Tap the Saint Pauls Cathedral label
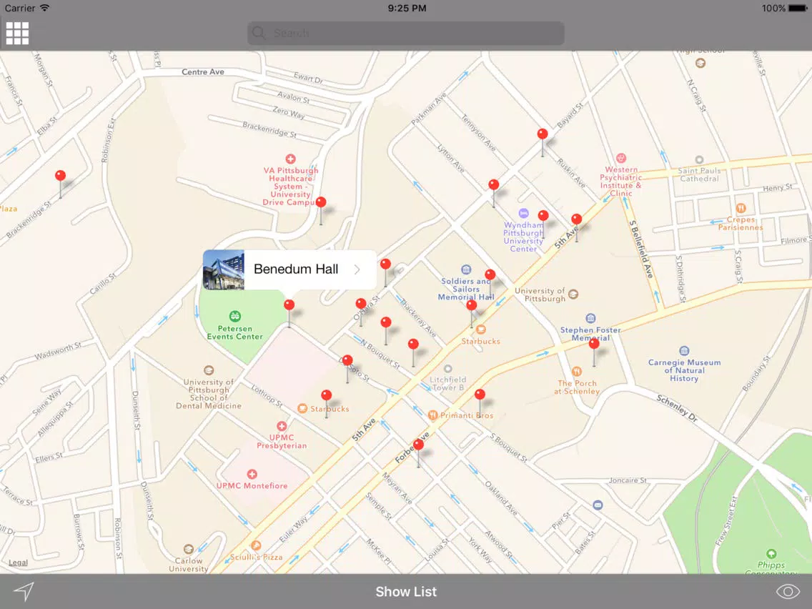Screen dimensions: 812x609 point(699,174)
